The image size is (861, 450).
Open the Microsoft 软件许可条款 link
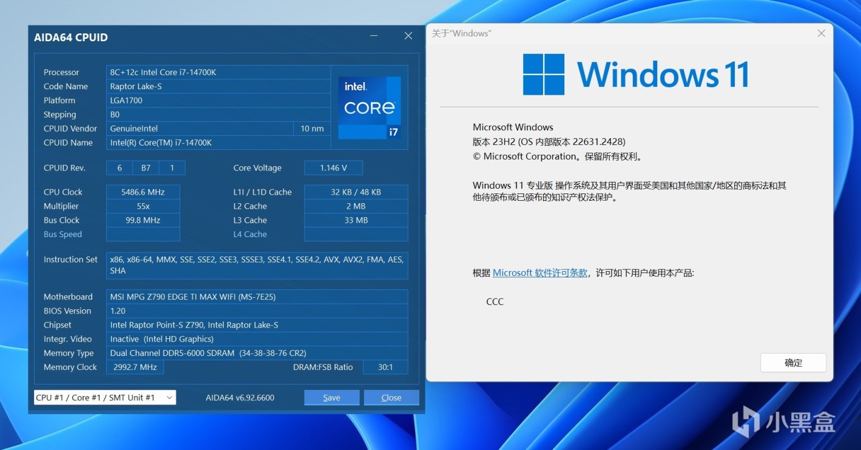pyautogui.click(x=540, y=273)
